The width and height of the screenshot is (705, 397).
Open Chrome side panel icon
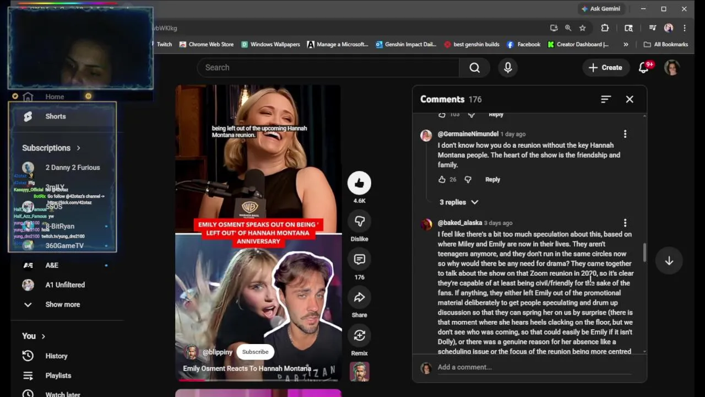click(x=628, y=28)
